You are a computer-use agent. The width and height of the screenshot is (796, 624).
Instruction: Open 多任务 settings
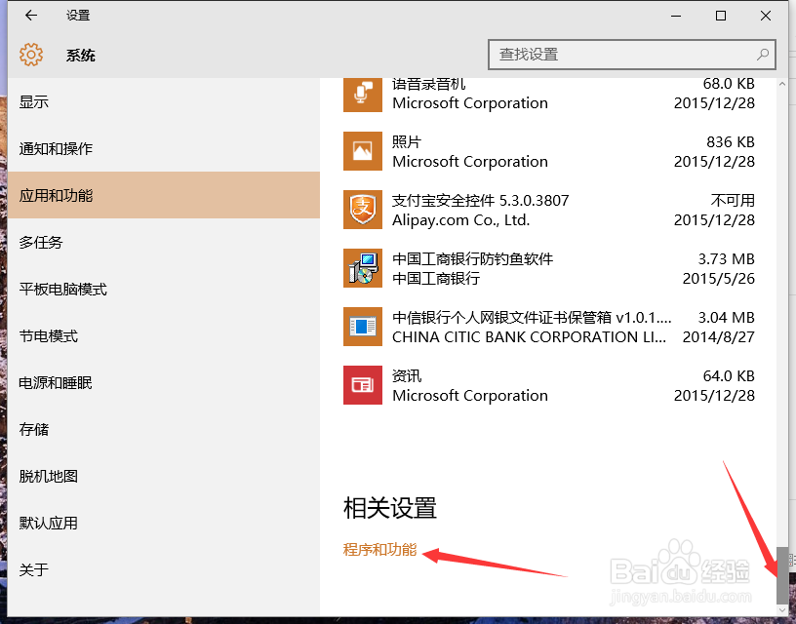(x=164, y=242)
